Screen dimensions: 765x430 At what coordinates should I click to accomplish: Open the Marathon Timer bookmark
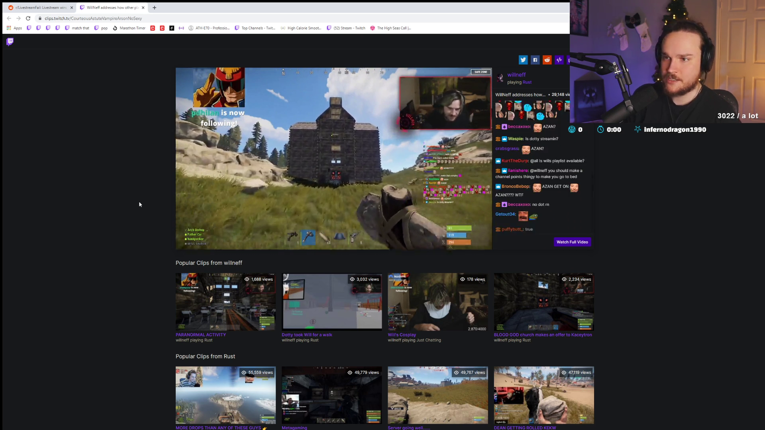click(129, 28)
